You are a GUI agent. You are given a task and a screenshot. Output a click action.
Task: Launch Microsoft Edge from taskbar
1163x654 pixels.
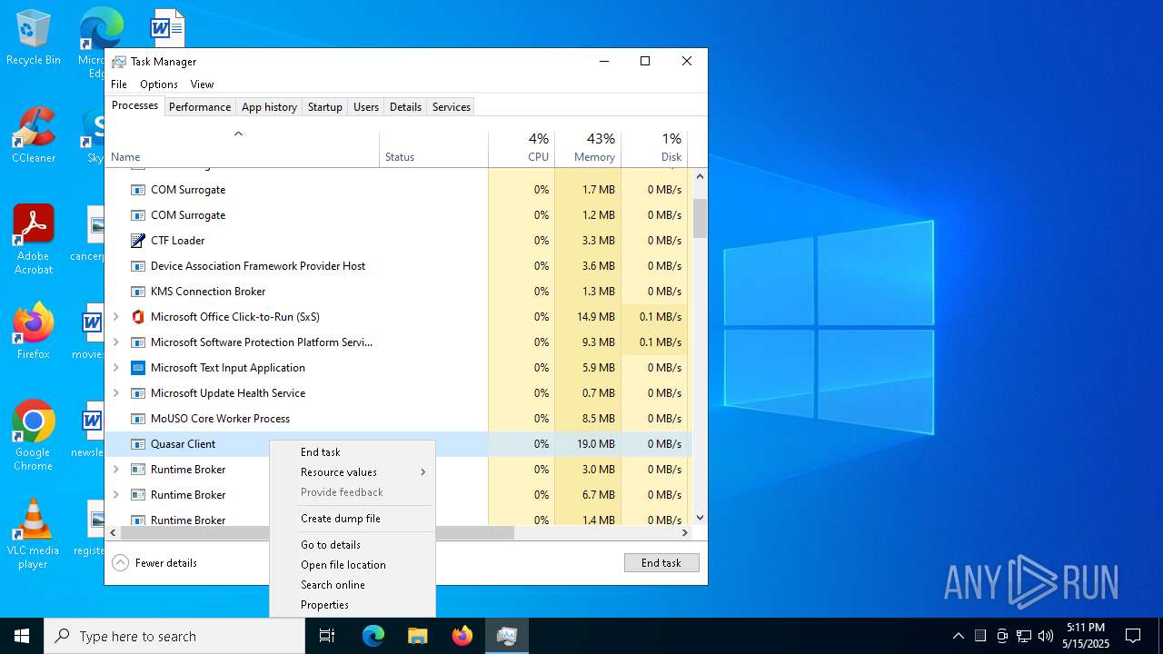[373, 636]
